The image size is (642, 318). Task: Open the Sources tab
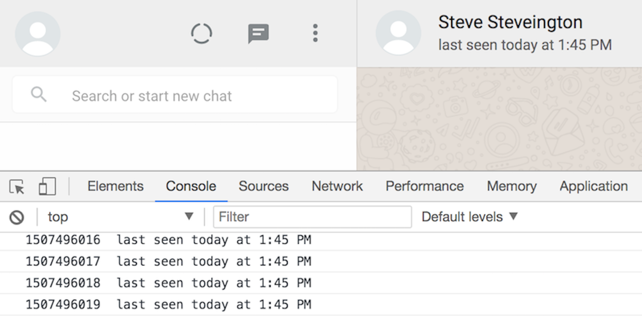(263, 186)
